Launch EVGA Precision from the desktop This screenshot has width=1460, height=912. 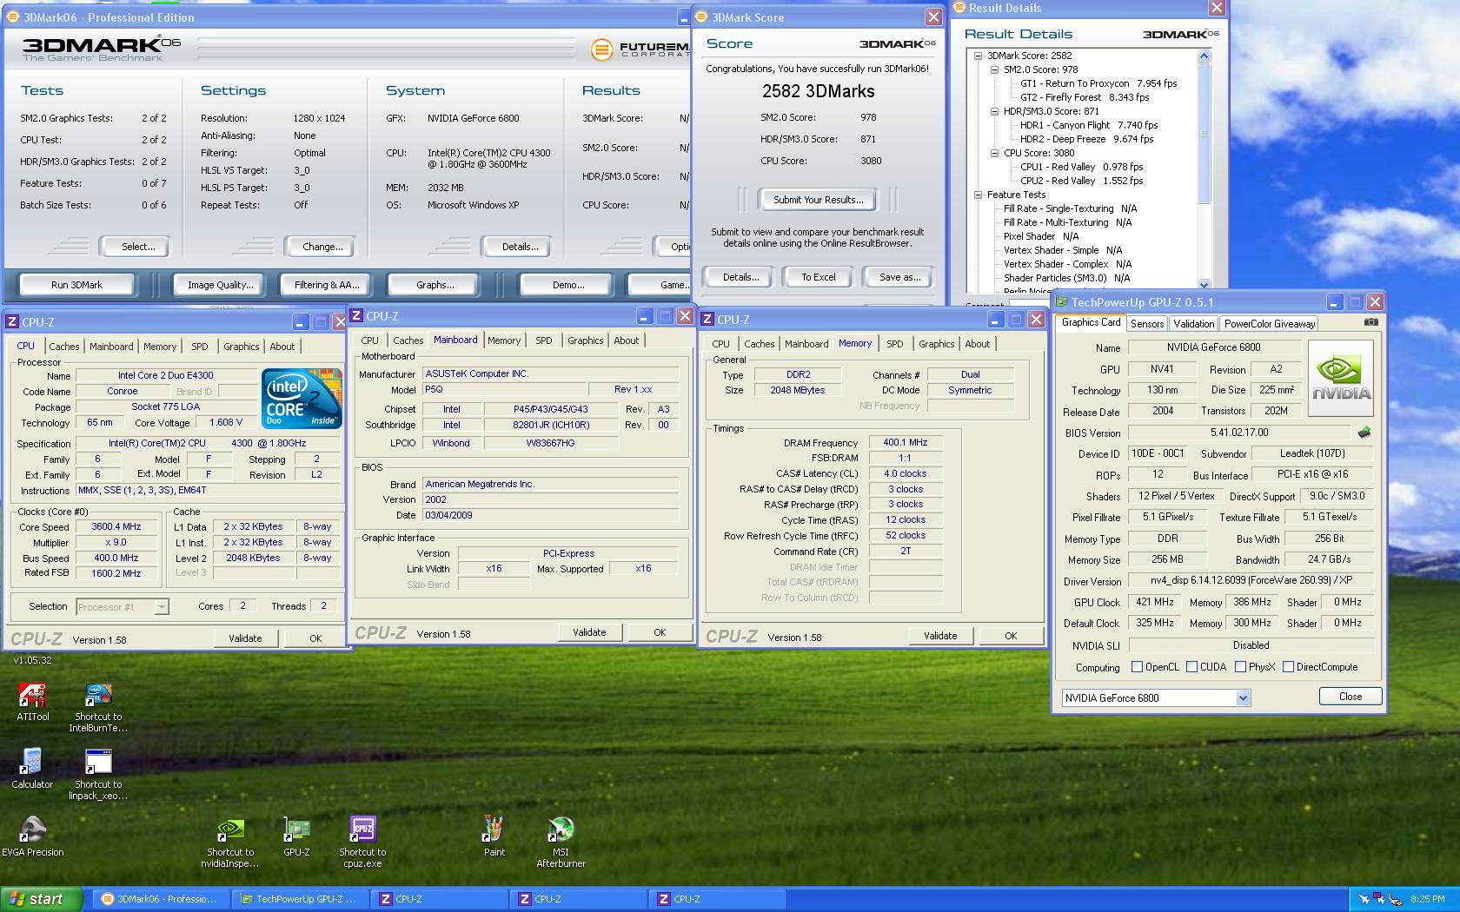[32, 836]
